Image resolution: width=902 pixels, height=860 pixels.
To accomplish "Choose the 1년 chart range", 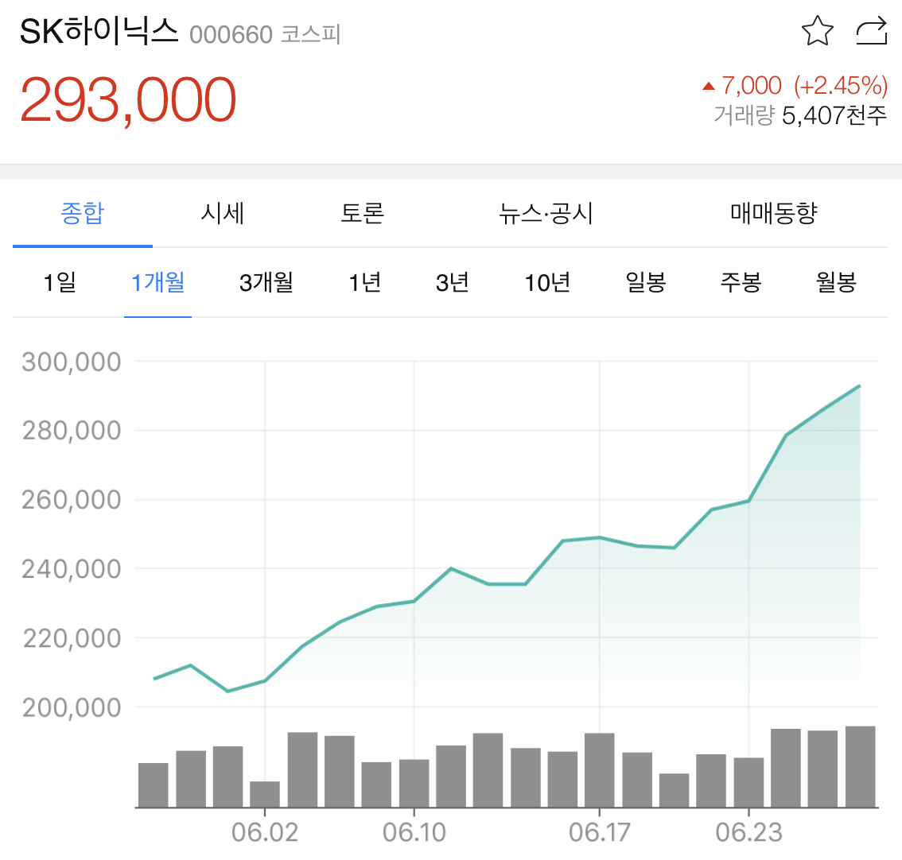I will coord(365,282).
